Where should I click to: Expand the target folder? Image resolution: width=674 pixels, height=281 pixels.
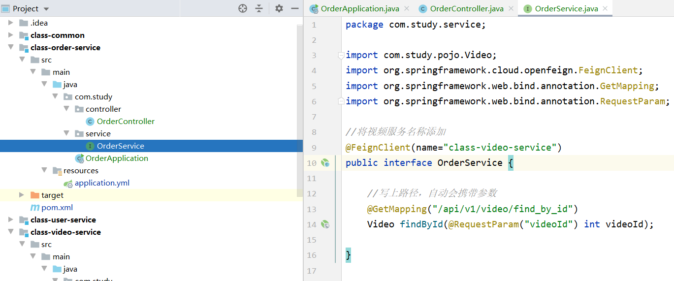point(22,195)
